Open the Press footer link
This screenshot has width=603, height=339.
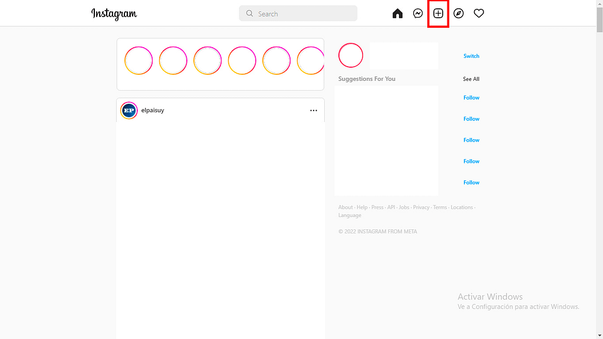(377, 207)
